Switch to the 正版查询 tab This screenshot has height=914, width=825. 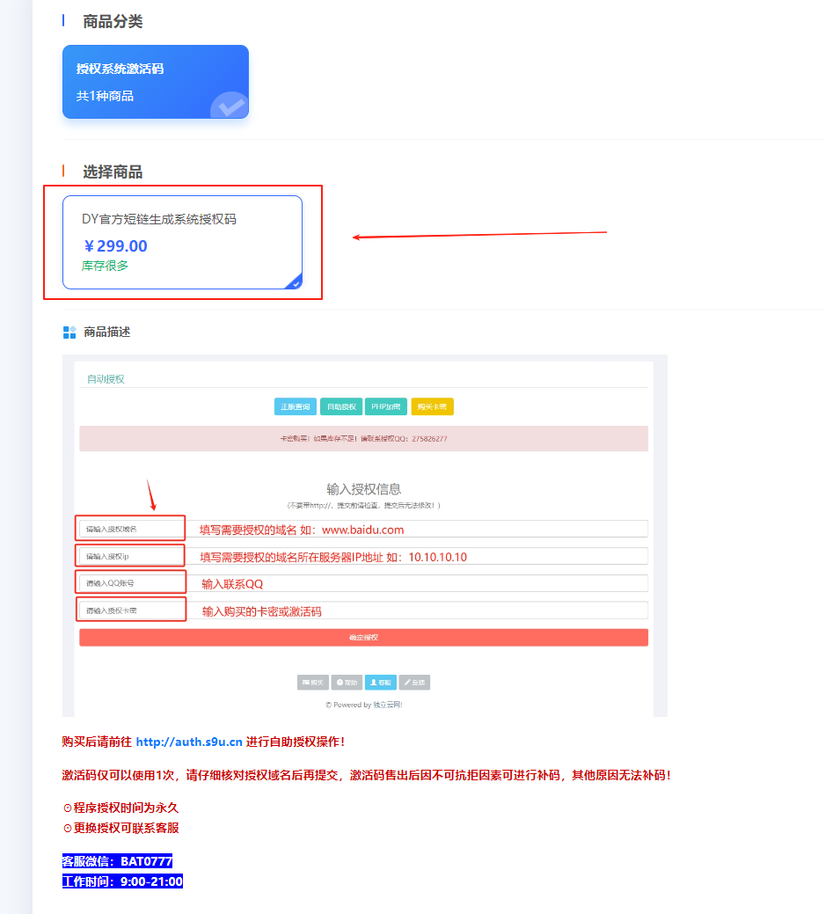point(295,406)
